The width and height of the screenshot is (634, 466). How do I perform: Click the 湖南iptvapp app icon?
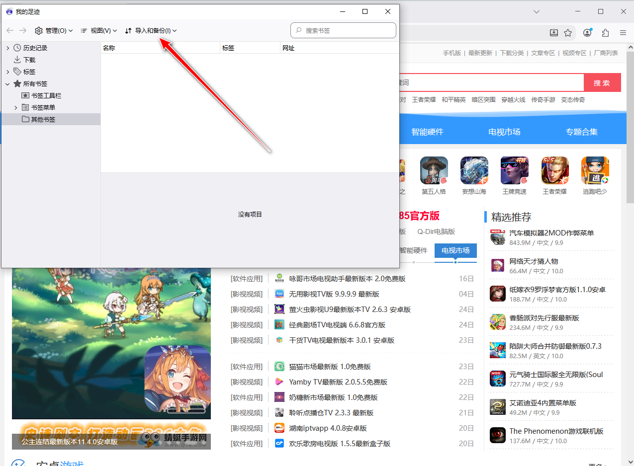pos(279,428)
